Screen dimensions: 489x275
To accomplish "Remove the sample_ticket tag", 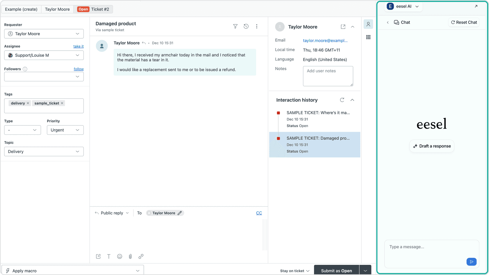I will (62, 103).
